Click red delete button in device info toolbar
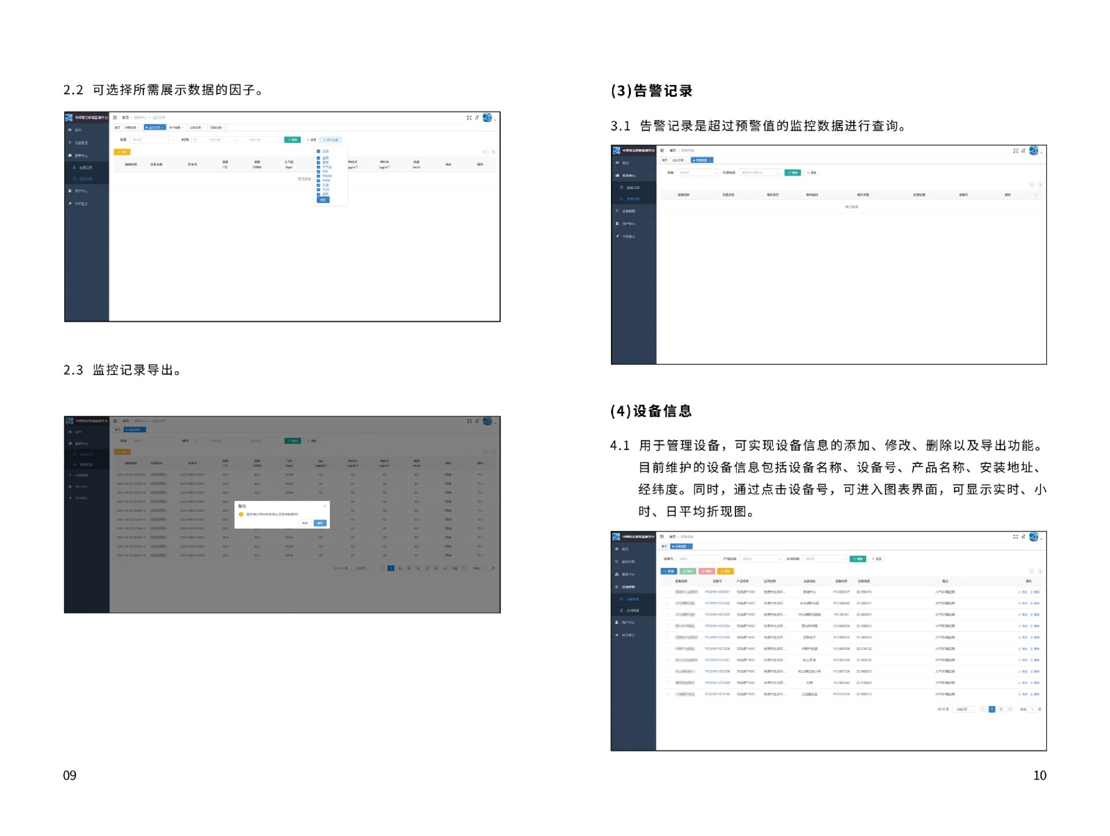Screen dimensions: 1110x836 pyautogui.click(x=706, y=571)
